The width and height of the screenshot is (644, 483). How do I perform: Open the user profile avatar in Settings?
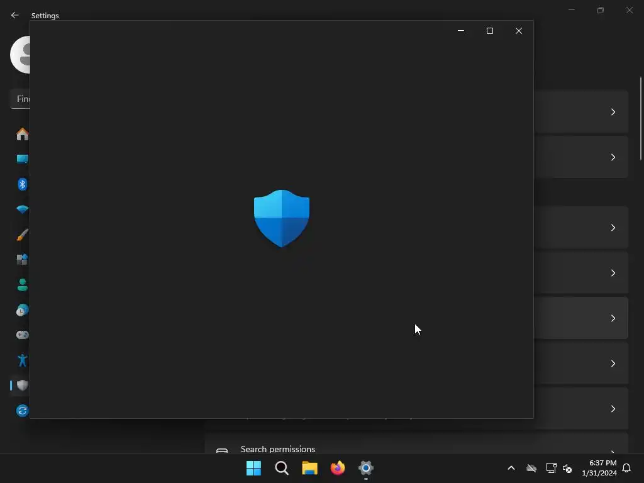click(x=20, y=55)
